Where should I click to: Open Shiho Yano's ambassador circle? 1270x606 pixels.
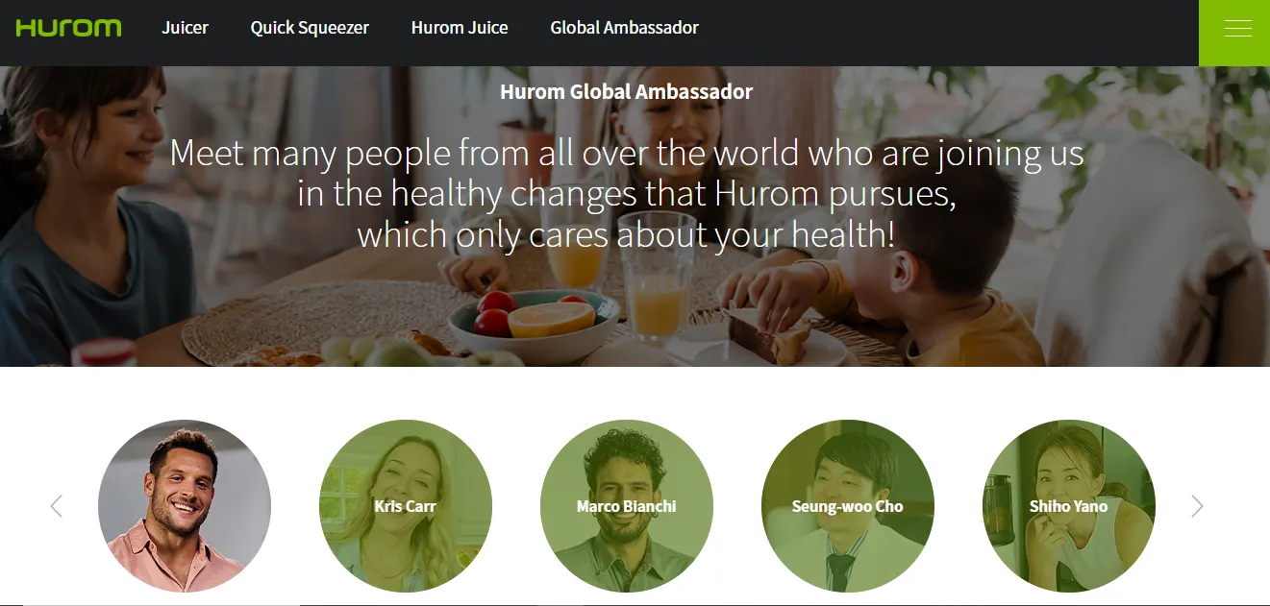pyautogui.click(x=1069, y=506)
